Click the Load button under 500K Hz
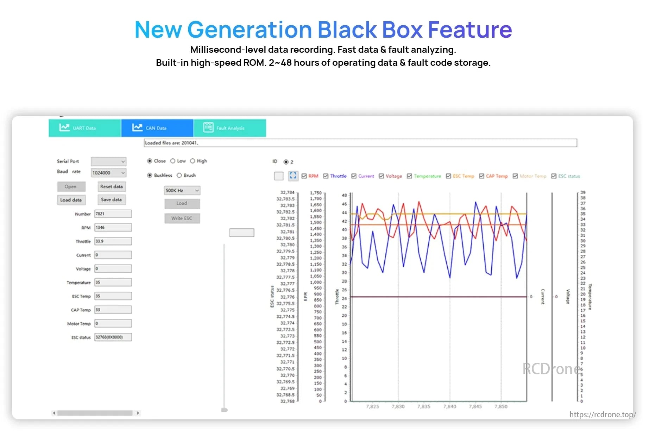 182,203
